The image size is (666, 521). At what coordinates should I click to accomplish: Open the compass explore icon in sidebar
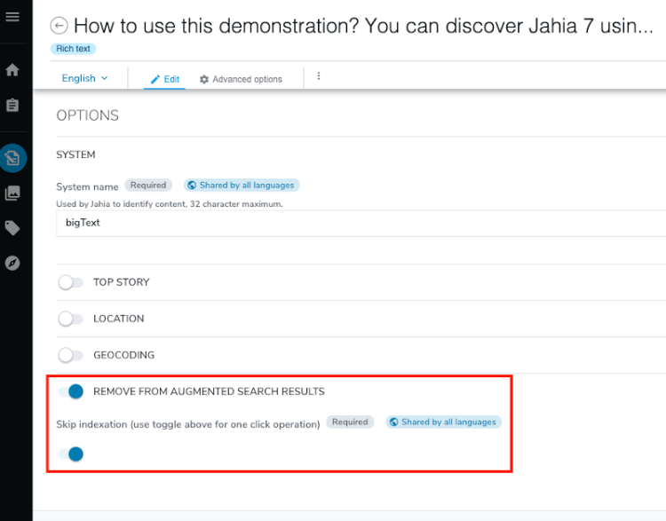click(x=12, y=264)
